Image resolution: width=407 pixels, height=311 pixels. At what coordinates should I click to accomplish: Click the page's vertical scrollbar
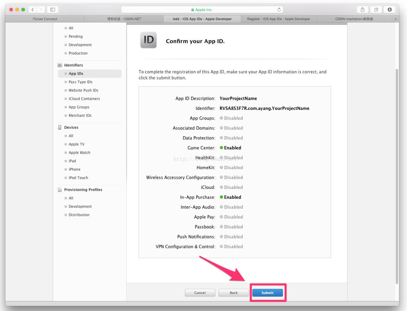pos(397,176)
